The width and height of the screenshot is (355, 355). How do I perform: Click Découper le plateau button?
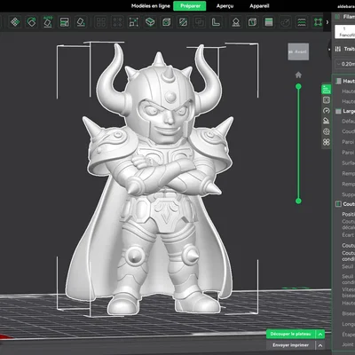click(290, 334)
